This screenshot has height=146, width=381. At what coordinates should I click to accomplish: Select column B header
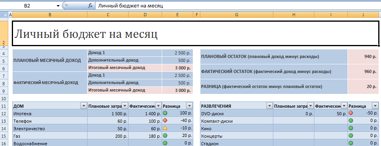[x=50, y=15]
